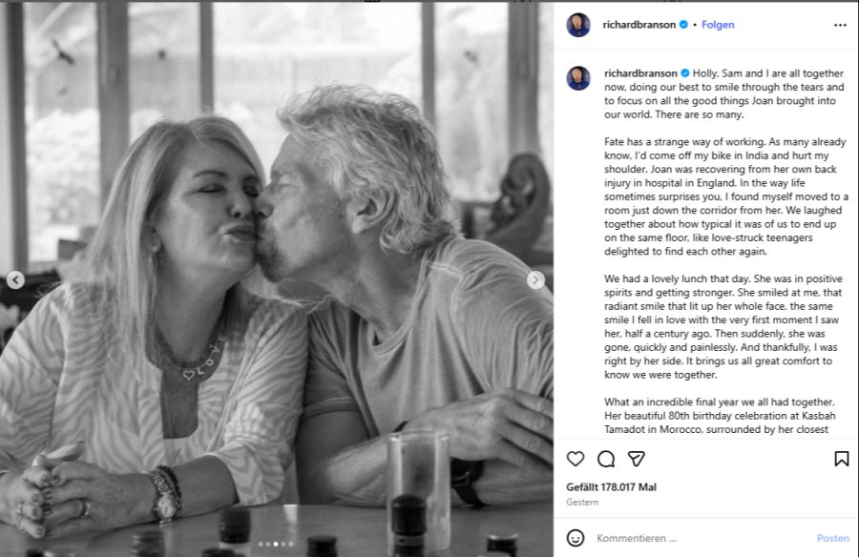Screen dimensions: 859x557
Task: Click Folgen to follow richardbranson
Action: (717, 24)
